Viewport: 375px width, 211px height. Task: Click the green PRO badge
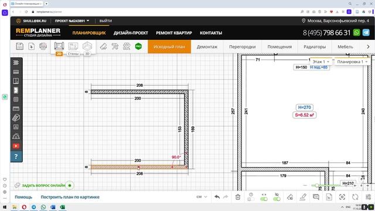tap(138, 46)
